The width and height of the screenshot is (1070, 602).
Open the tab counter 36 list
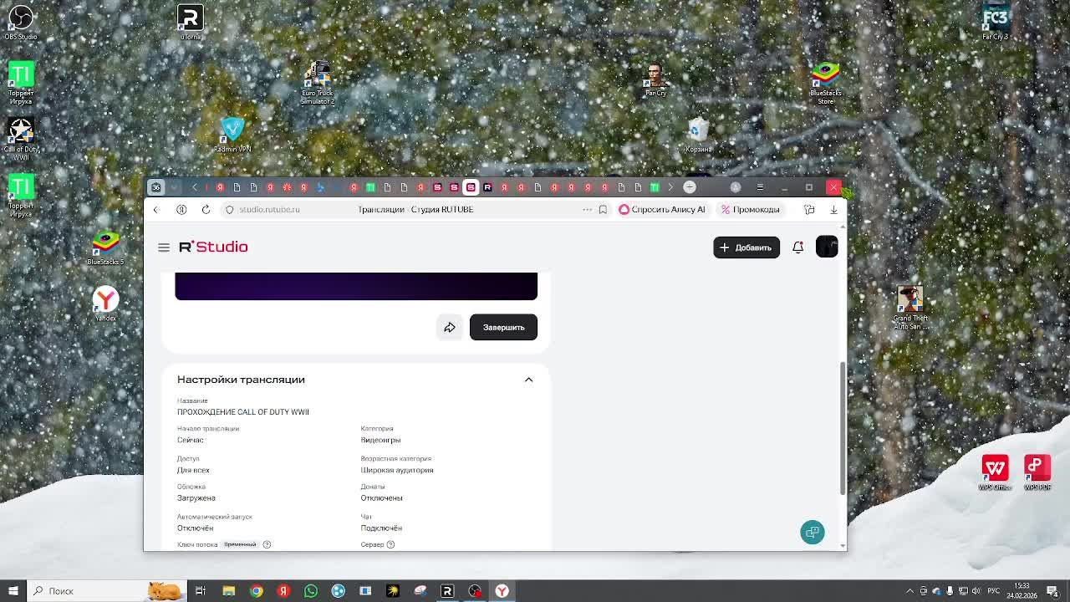click(x=155, y=187)
